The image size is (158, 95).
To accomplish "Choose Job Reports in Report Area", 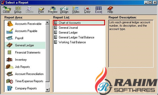I will (22, 67).
